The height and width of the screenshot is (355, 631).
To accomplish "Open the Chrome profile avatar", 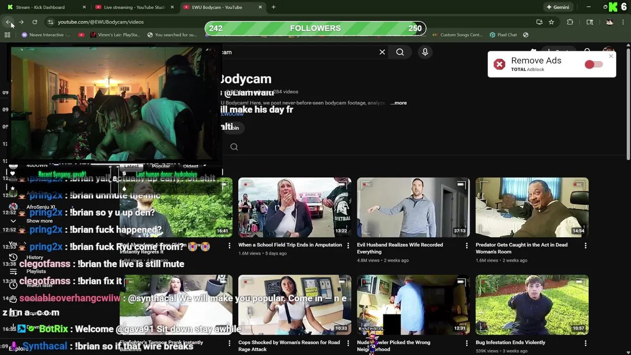I will pyautogui.click(x=610, y=22).
